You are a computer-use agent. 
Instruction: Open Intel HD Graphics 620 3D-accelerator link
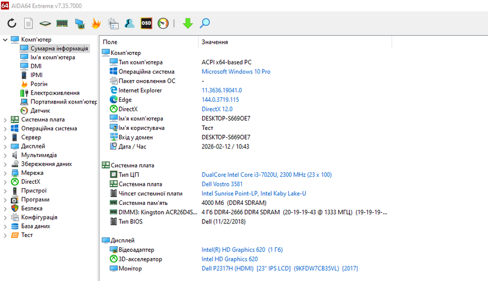pyautogui.click(x=229, y=259)
